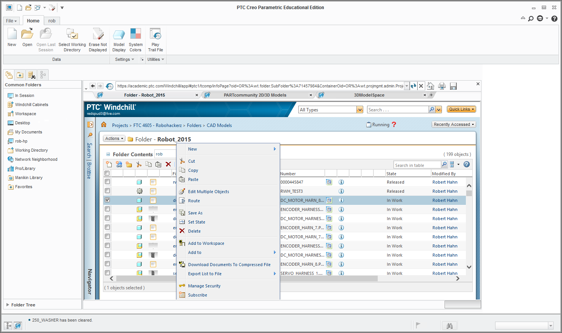Open Quick Links dropdown

tap(461, 109)
